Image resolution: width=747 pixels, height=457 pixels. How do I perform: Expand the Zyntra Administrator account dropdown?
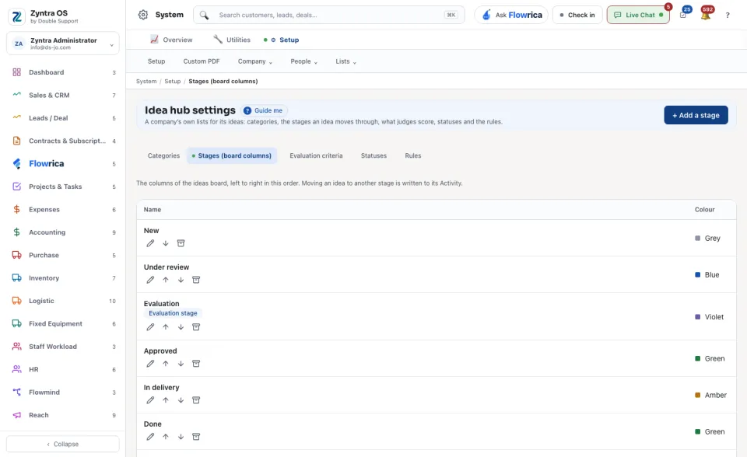click(x=63, y=44)
